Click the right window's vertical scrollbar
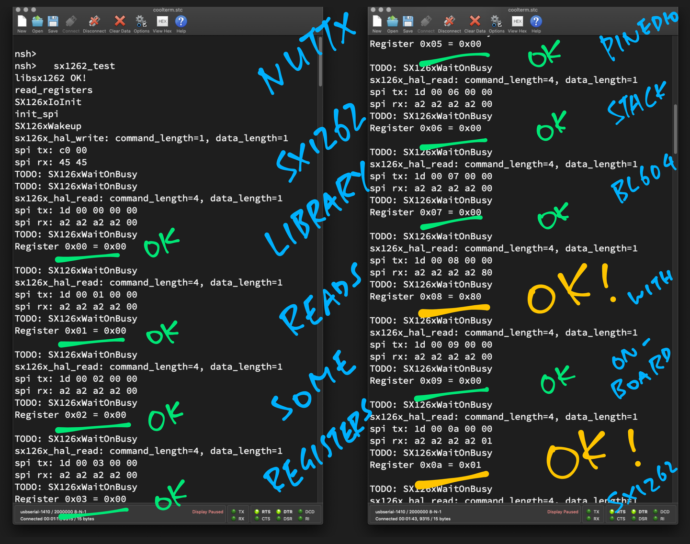 click(x=675, y=129)
